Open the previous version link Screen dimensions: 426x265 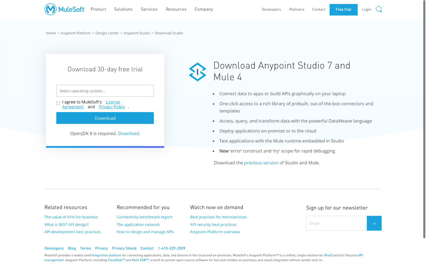tap(261, 163)
